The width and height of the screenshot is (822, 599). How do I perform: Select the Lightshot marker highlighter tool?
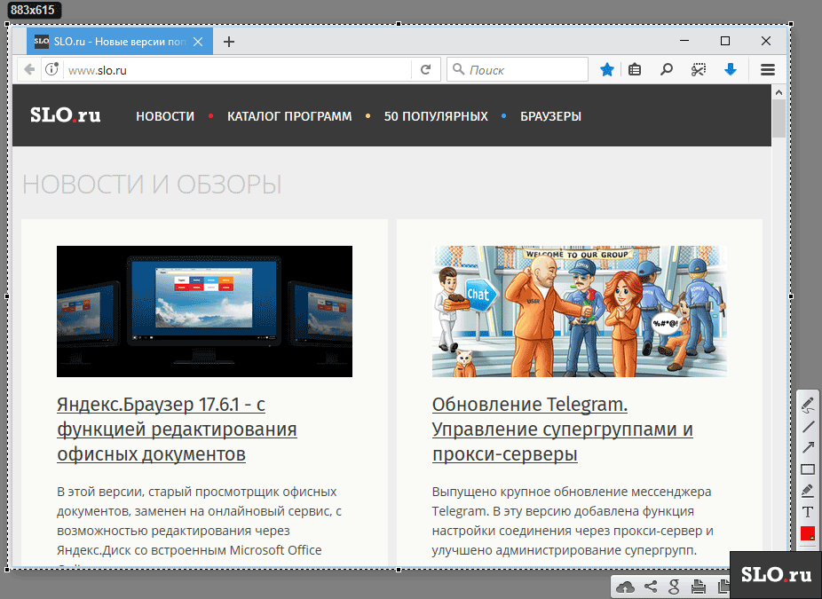coord(808,491)
